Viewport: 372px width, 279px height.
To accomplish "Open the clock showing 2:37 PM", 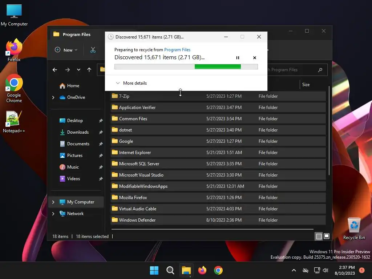I will [x=345, y=270].
